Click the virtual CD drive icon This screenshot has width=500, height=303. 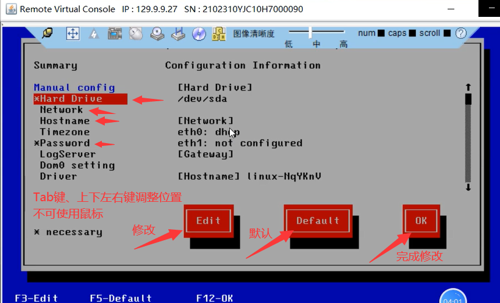[x=157, y=34]
